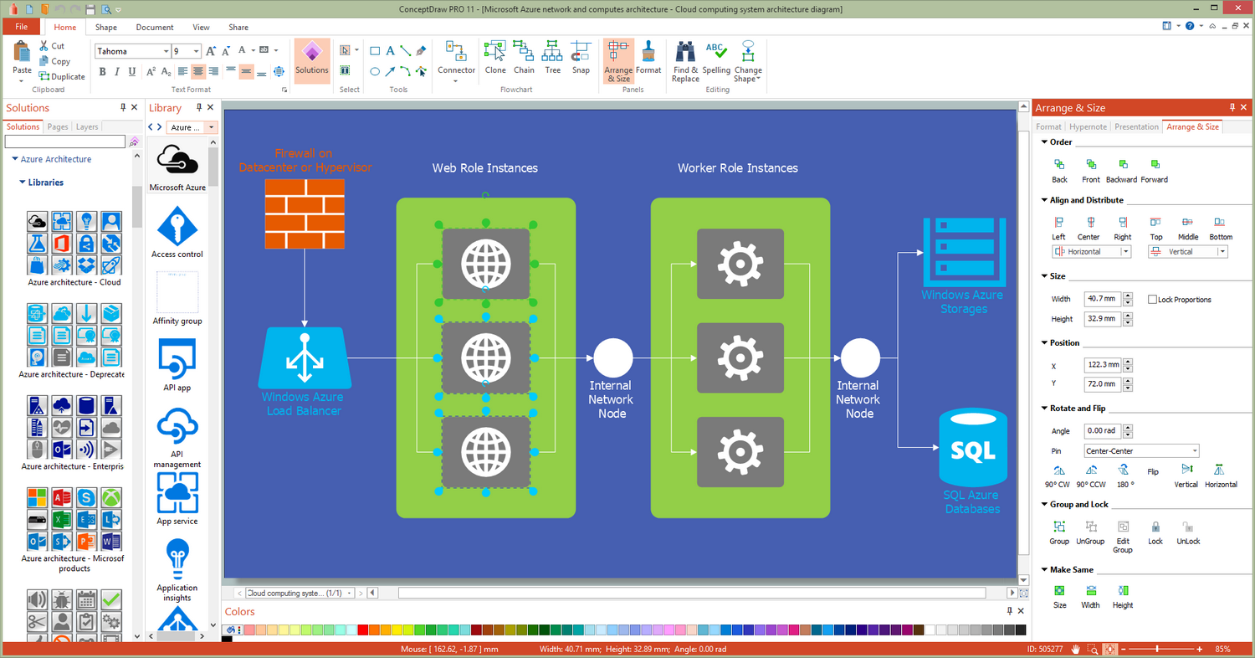
Task: Choose the Tree flowchart tool
Action: [x=553, y=59]
